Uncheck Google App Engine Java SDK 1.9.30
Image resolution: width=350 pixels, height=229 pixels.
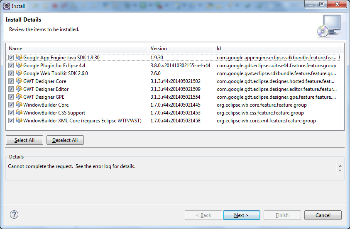tap(11, 58)
